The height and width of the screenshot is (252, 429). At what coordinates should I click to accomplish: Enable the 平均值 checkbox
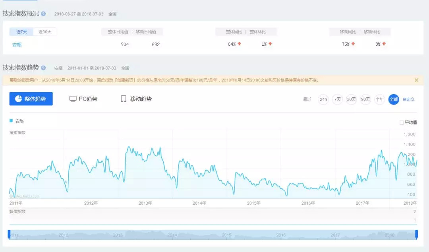click(402, 122)
